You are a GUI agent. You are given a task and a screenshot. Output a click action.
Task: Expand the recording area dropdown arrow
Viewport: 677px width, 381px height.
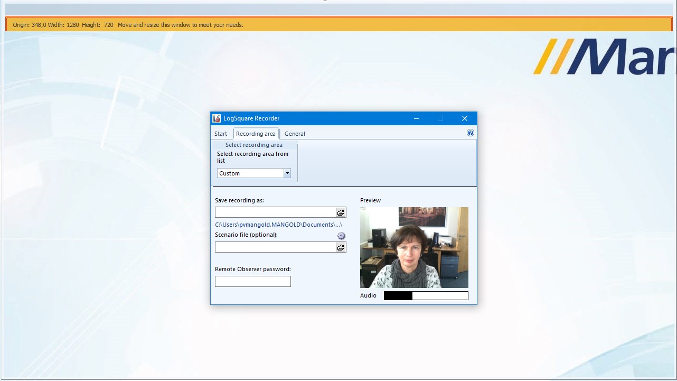point(287,173)
